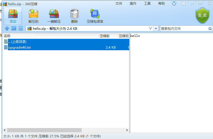Click the 一键解压 one-click extract icon
This screenshot has height=139, width=213.
click(x=54, y=14)
